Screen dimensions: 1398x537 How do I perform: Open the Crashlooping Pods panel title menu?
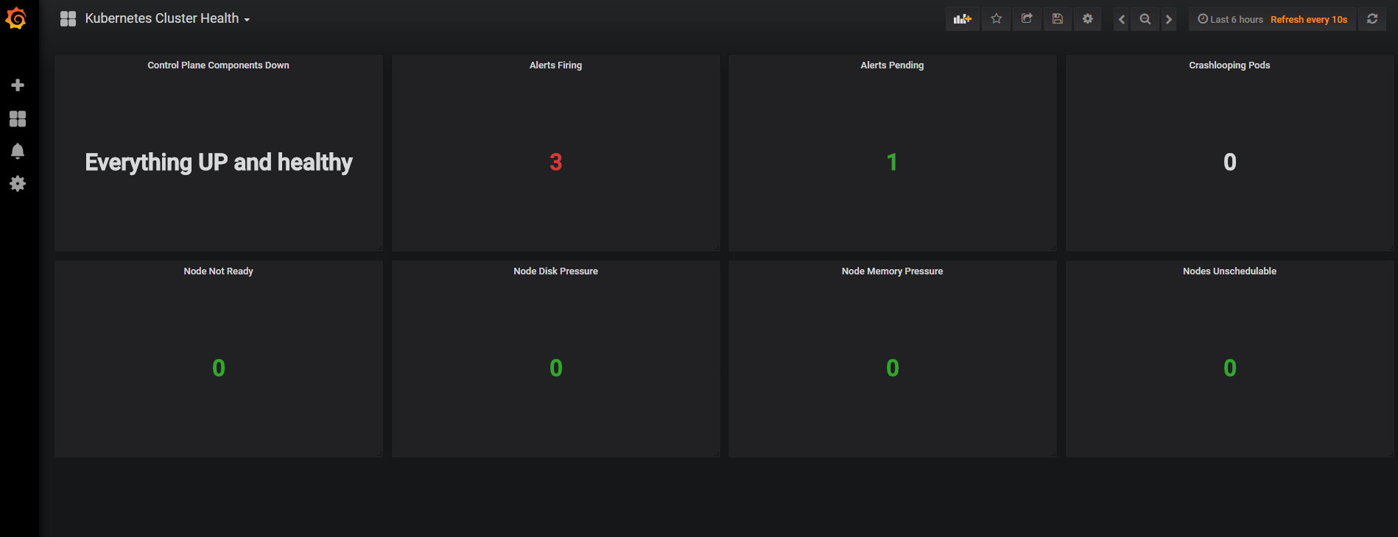(1229, 65)
